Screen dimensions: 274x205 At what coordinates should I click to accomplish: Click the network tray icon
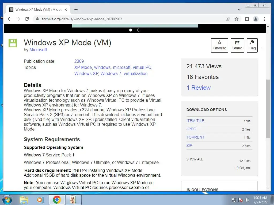click(x=234, y=200)
